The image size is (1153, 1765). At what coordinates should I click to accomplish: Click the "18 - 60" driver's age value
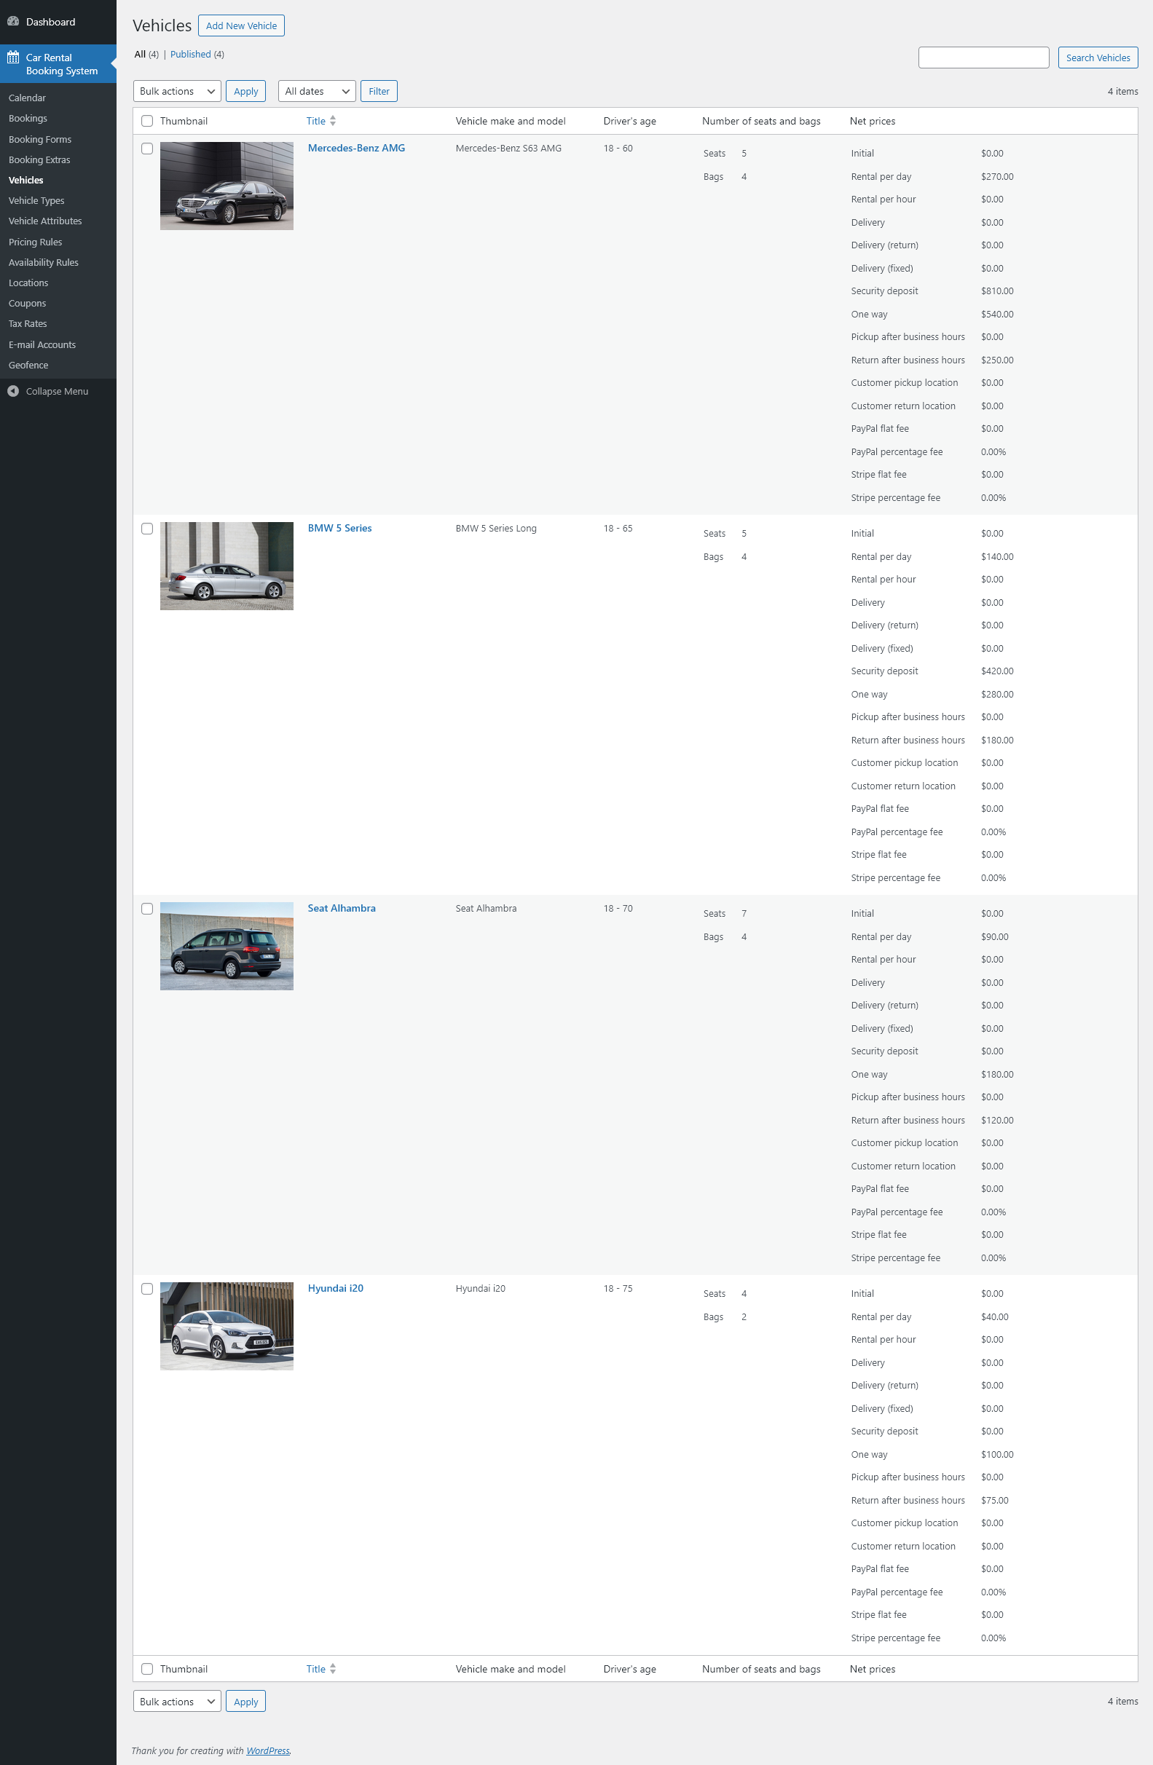[x=618, y=149]
